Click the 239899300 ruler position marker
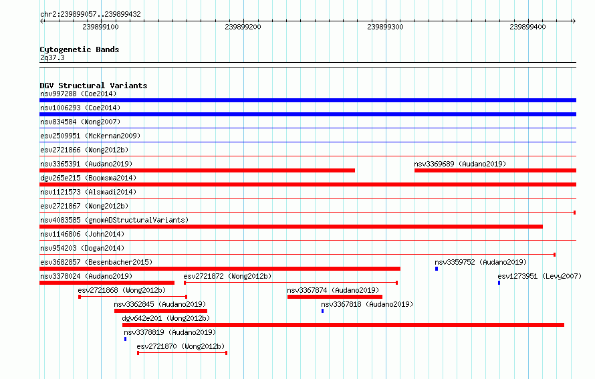Viewport: 595px width, 379px height. [x=386, y=27]
